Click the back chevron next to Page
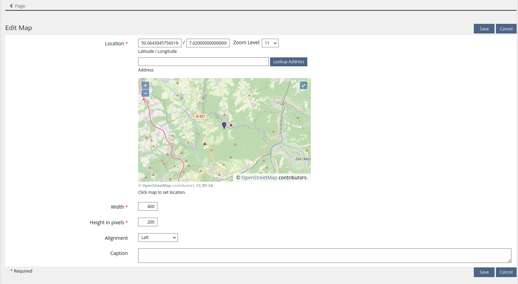518x284 pixels. (11, 6)
